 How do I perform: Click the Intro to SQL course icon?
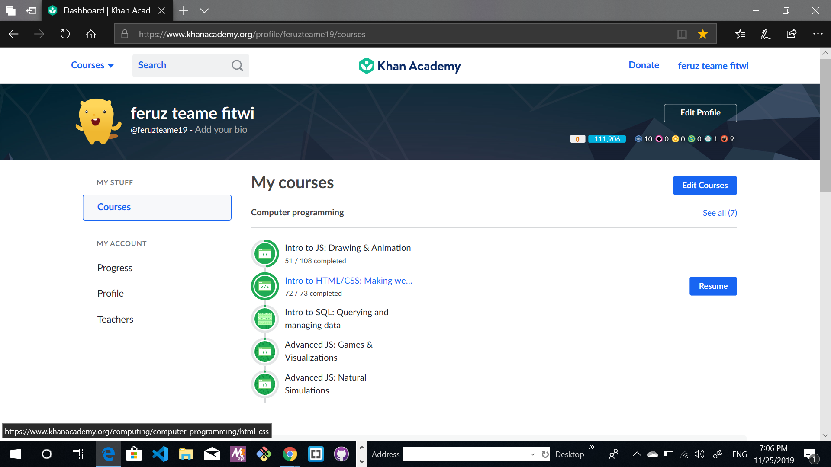pos(265,319)
